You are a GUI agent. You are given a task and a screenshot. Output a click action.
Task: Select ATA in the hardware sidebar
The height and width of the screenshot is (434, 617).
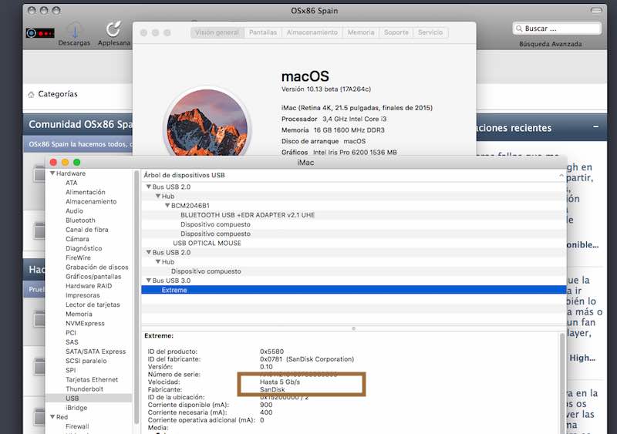pyautogui.click(x=71, y=183)
